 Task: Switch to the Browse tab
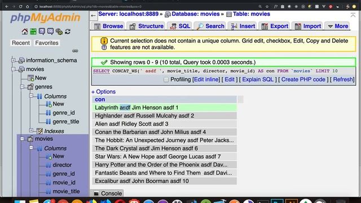pyautogui.click(x=108, y=26)
